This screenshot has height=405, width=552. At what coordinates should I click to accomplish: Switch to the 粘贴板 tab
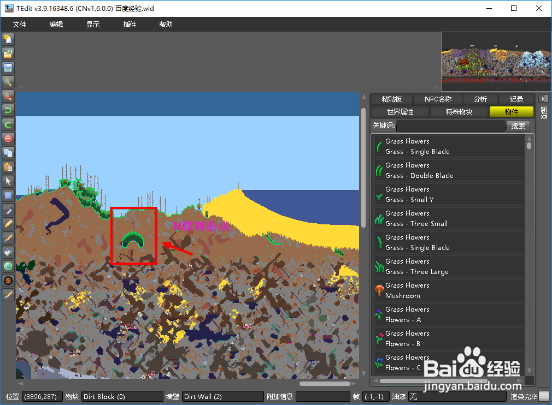392,99
